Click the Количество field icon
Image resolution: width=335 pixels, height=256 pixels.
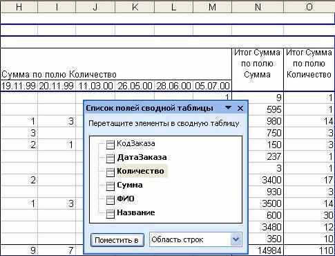tap(111, 172)
